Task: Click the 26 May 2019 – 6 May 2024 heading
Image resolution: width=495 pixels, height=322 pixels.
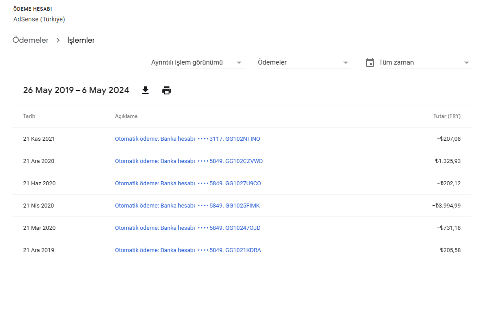Action: pos(76,90)
